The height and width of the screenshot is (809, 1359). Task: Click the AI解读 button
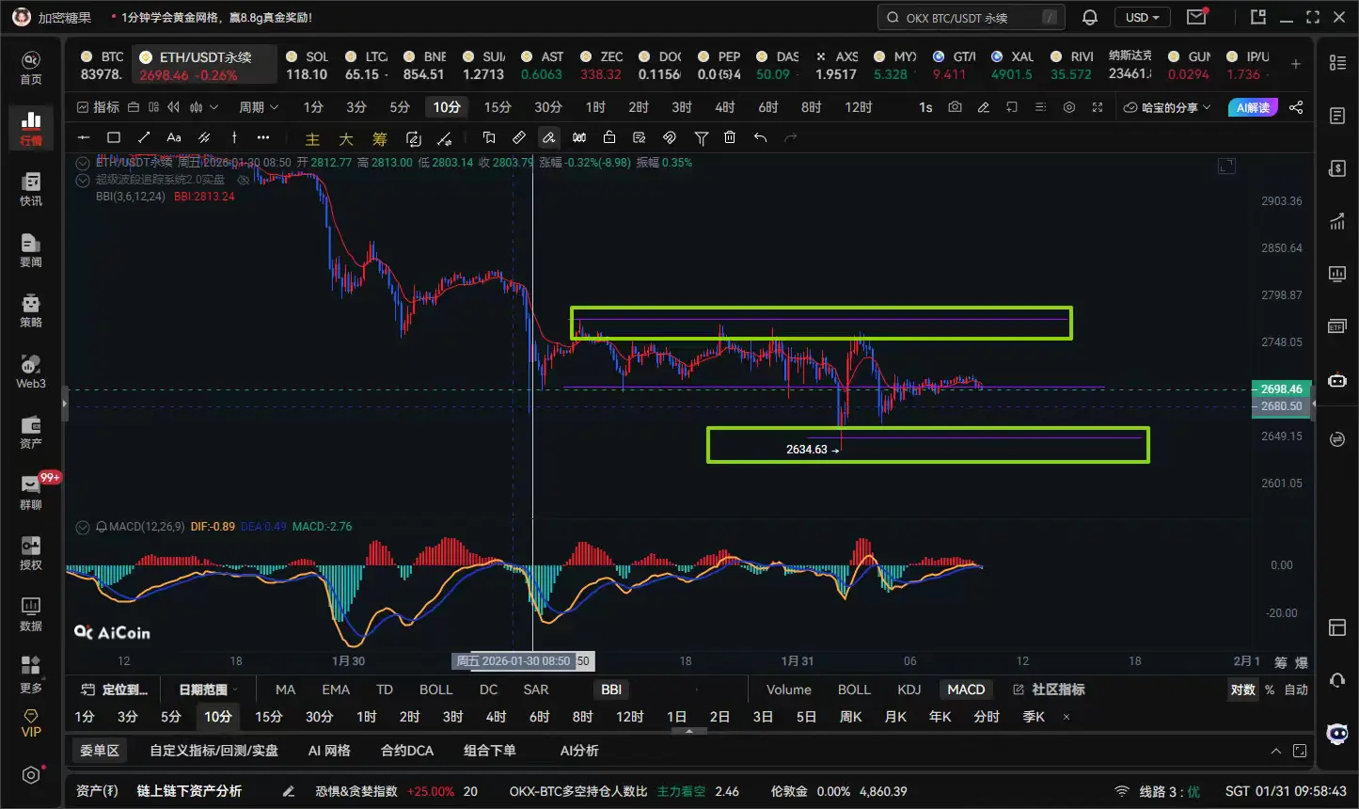[x=1253, y=107]
